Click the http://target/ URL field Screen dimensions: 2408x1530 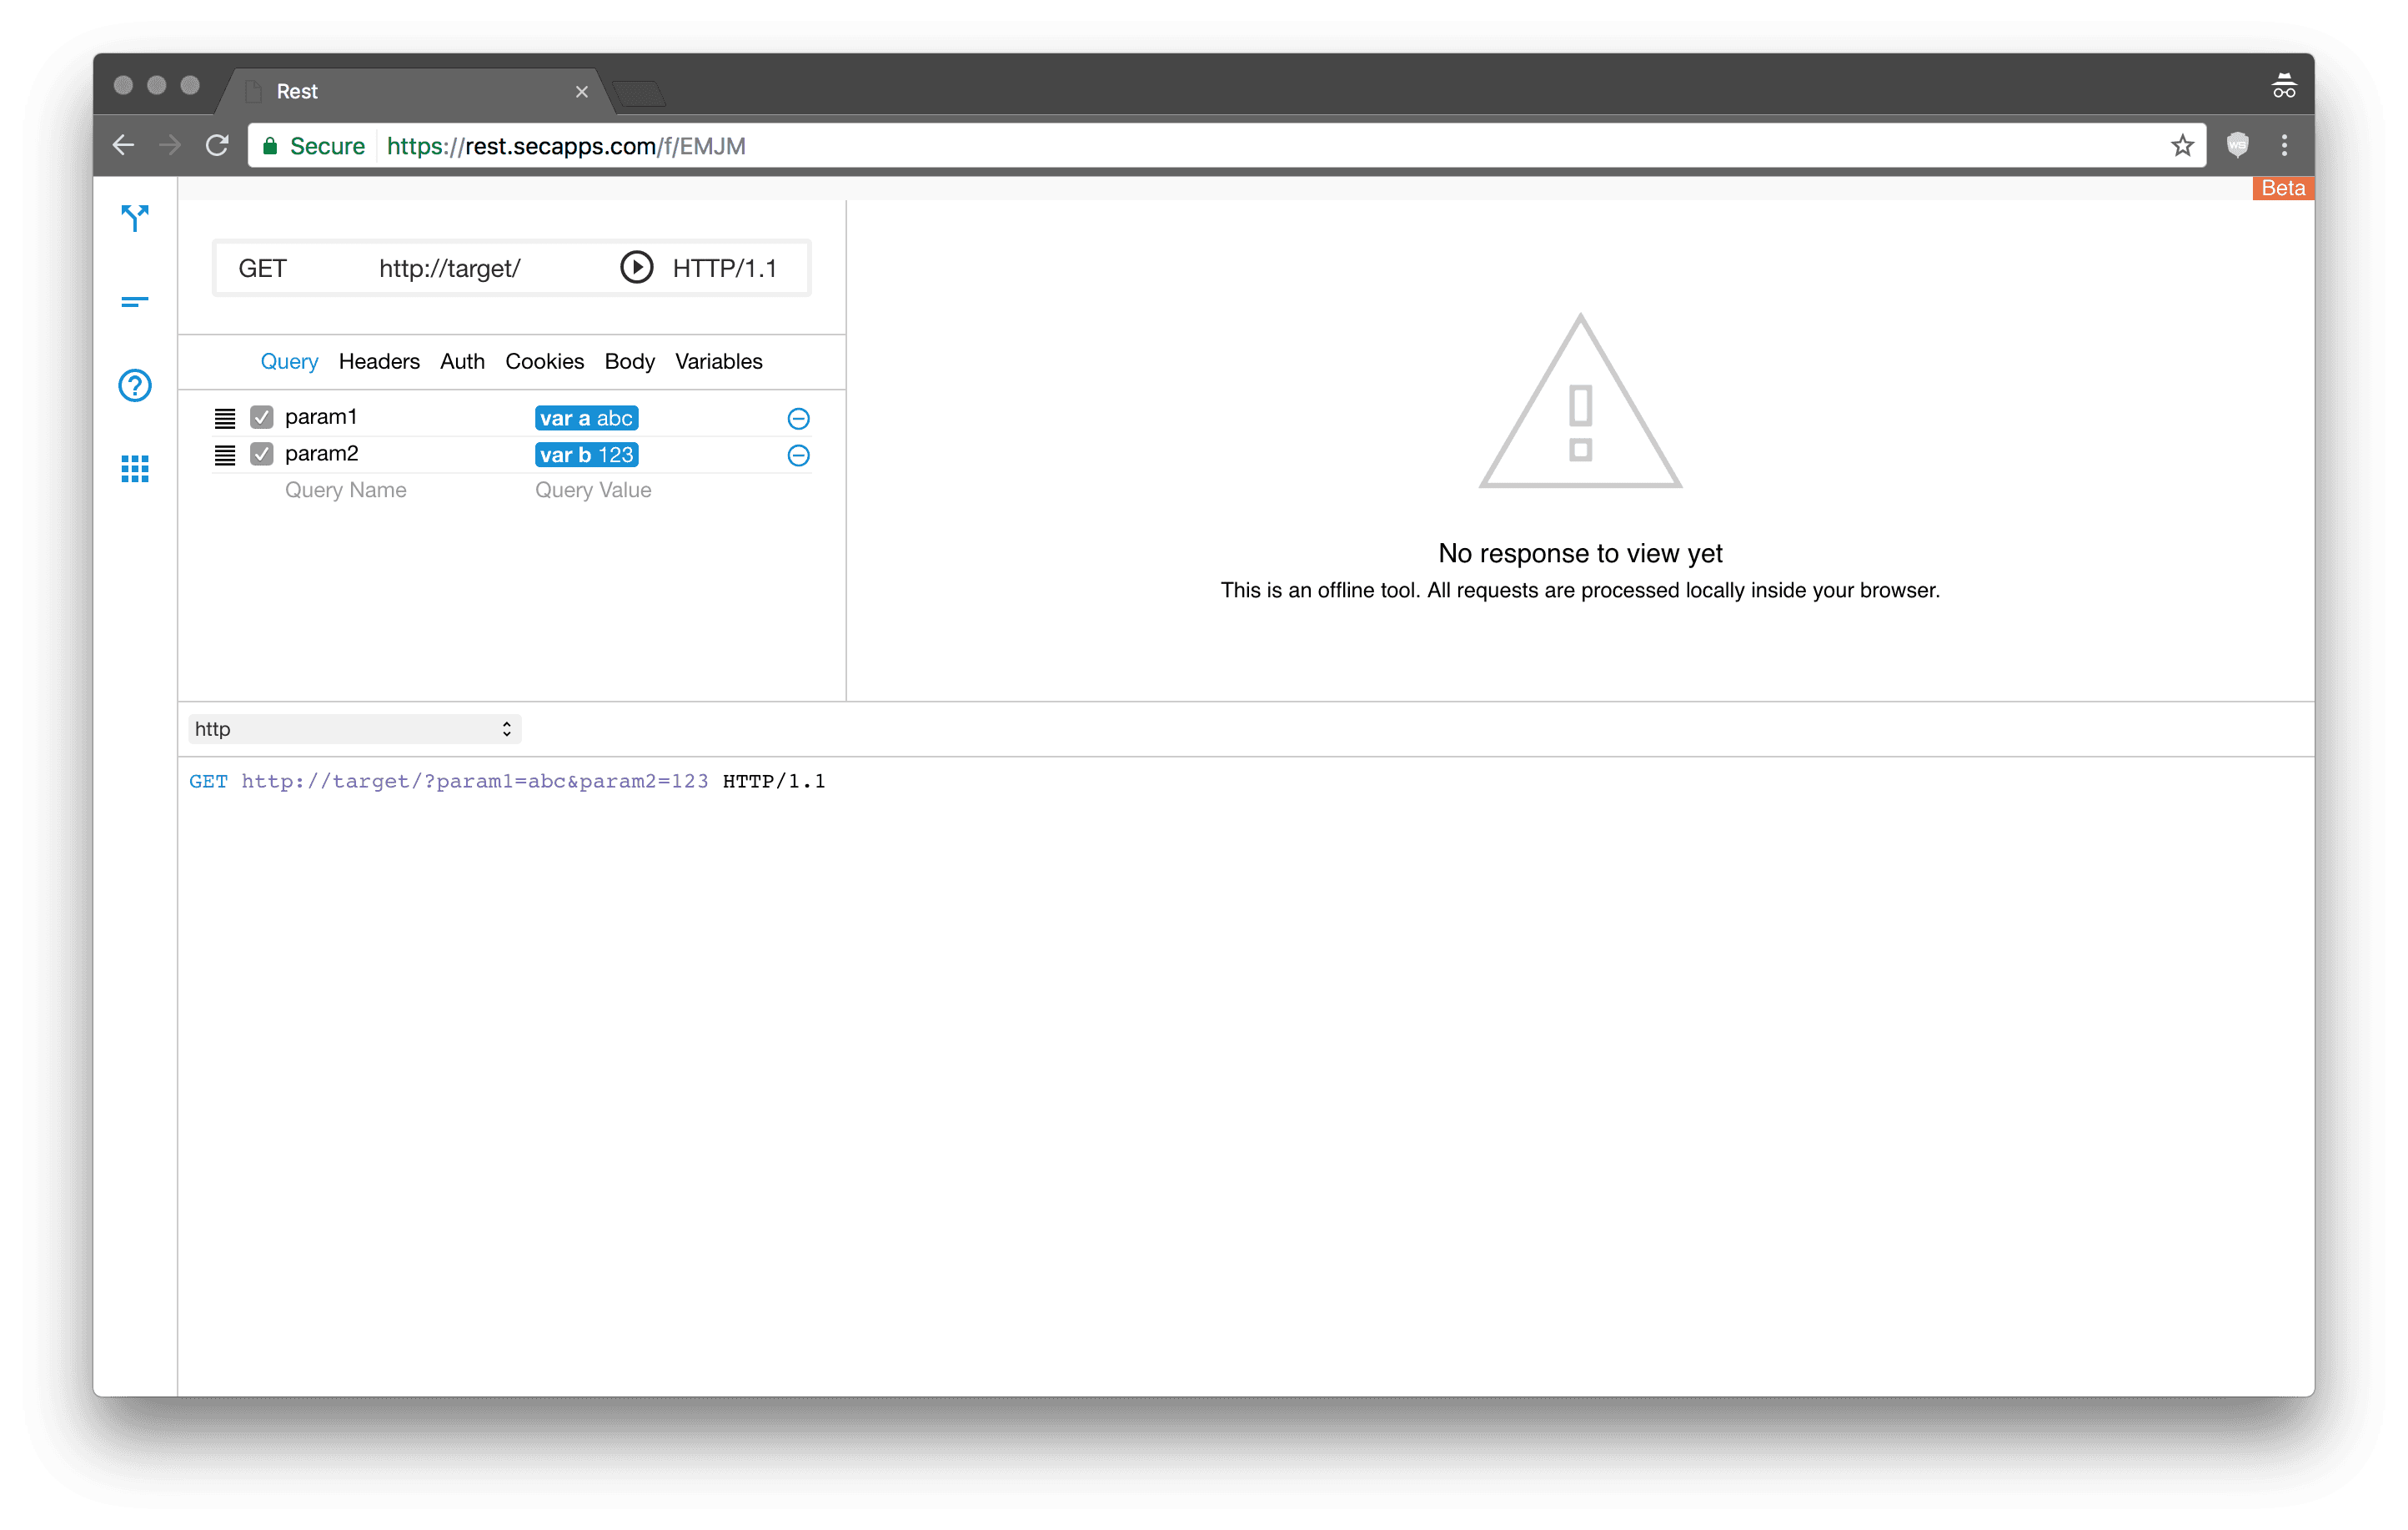coord(450,268)
